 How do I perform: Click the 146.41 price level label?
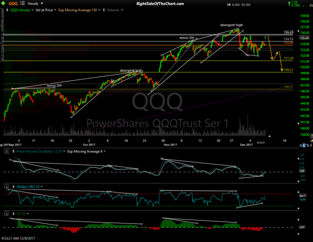point(289,87)
